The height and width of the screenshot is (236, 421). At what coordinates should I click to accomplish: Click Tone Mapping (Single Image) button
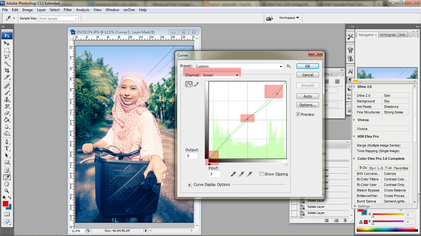point(382,151)
